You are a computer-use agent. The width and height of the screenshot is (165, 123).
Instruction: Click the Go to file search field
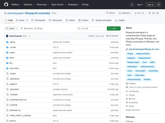tap(91, 28)
